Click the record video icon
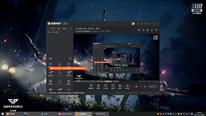Viewport: 206px width, 116px height. [x=137, y=86]
